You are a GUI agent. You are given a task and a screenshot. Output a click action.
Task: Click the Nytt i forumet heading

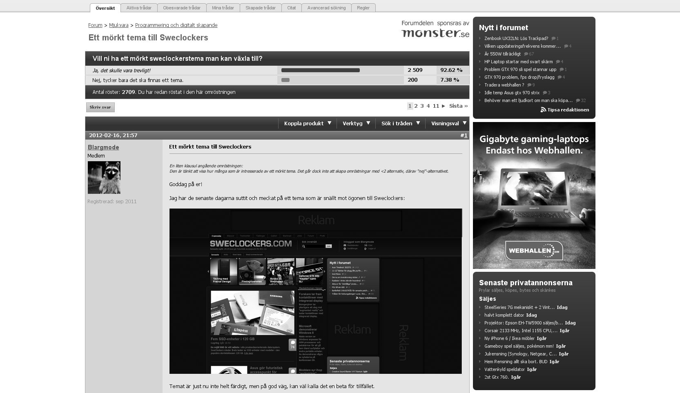tap(504, 28)
